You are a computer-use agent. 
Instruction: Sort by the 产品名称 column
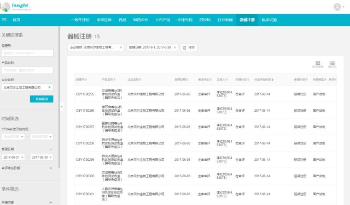pos(108,80)
